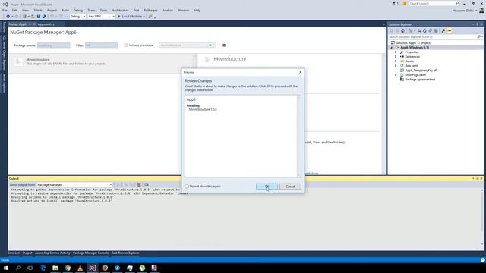The height and width of the screenshot is (273, 486).
Task: Open the Project menu
Action: pyautogui.click(x=52, y=10)
